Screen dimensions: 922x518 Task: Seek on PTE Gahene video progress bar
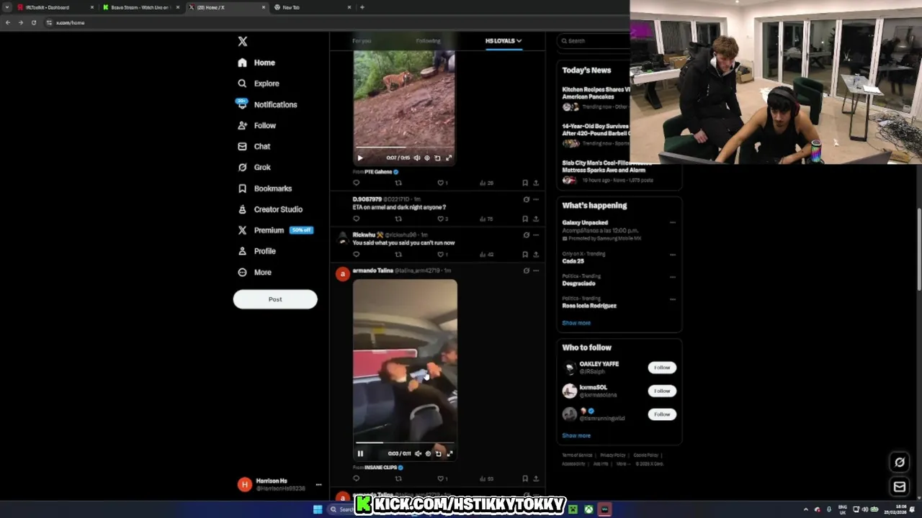[404, 147]
